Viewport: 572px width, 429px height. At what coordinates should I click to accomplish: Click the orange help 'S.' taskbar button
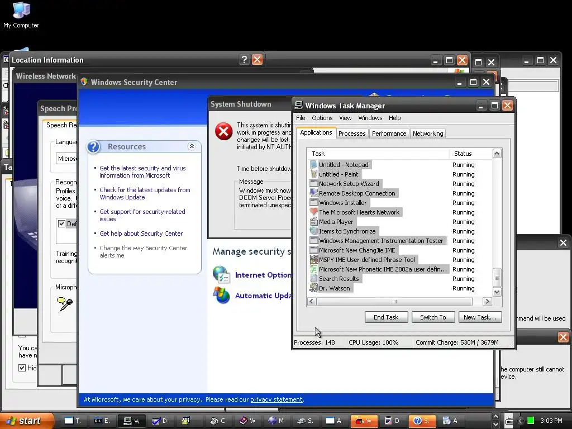pyautogui.click(x=421, y=421)
